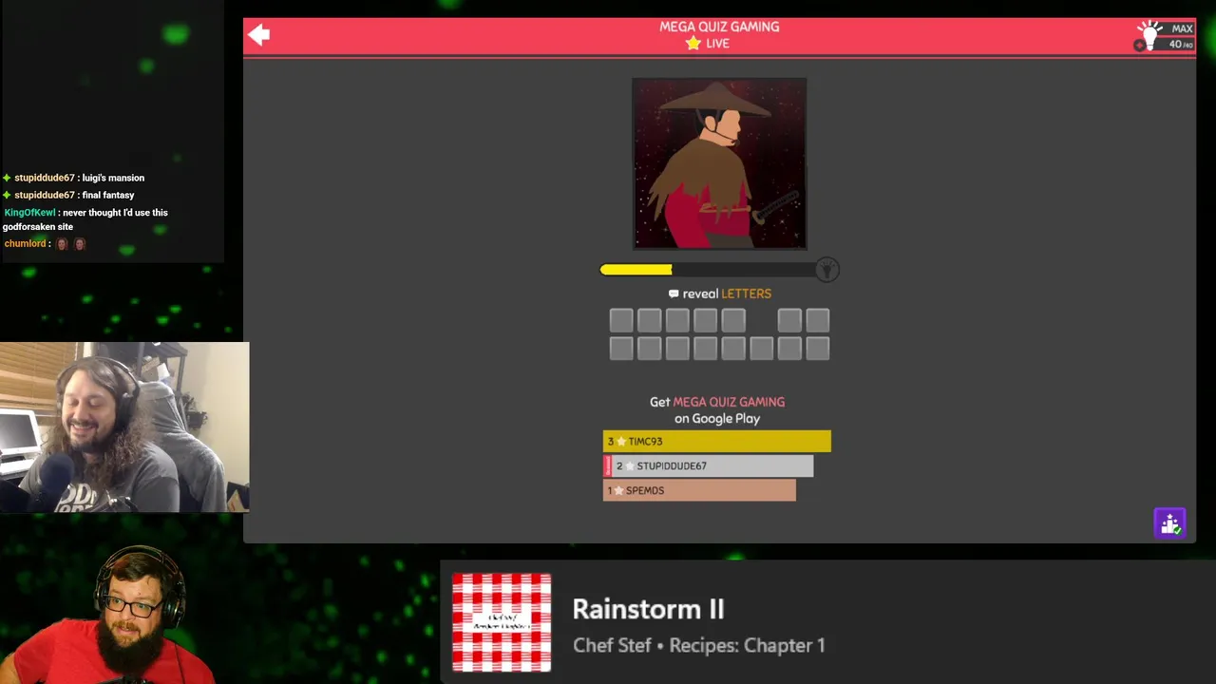Click the reveal LETTERS hint
The image size is (1216, 684).
pos(720,294)
